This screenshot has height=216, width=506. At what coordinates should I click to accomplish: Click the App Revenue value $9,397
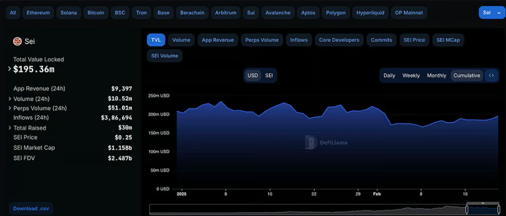click(122, 89)
